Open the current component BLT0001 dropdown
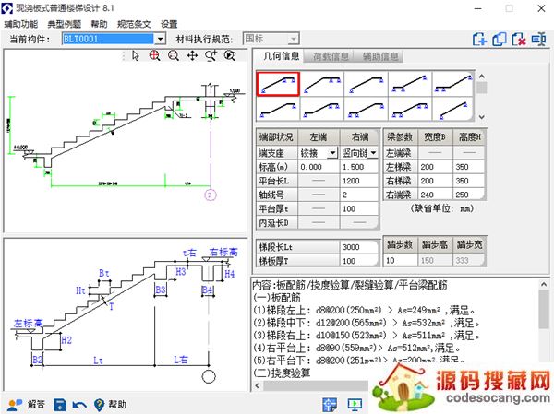The width and height of the screenshot is (554, 414). (x=160, y=39)
